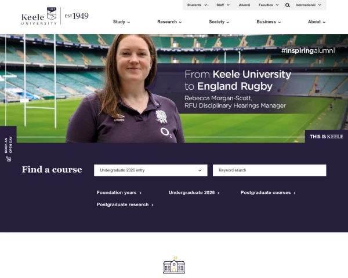The width and height of the screenshot is (348, 278).
Task: Open the Undergraduate 2026 entry dropdown
Action: point(151,170)
